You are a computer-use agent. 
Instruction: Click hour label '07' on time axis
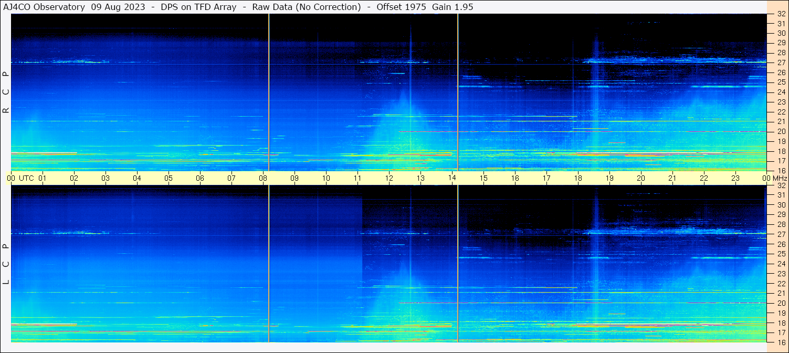(232, 178)
